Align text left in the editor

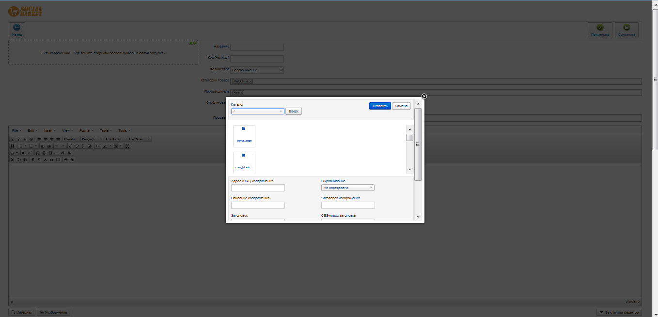tap(39, 139)
